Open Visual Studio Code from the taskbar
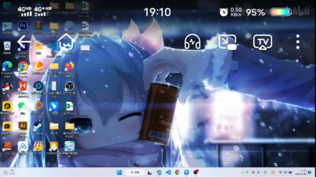 point(168,172)
